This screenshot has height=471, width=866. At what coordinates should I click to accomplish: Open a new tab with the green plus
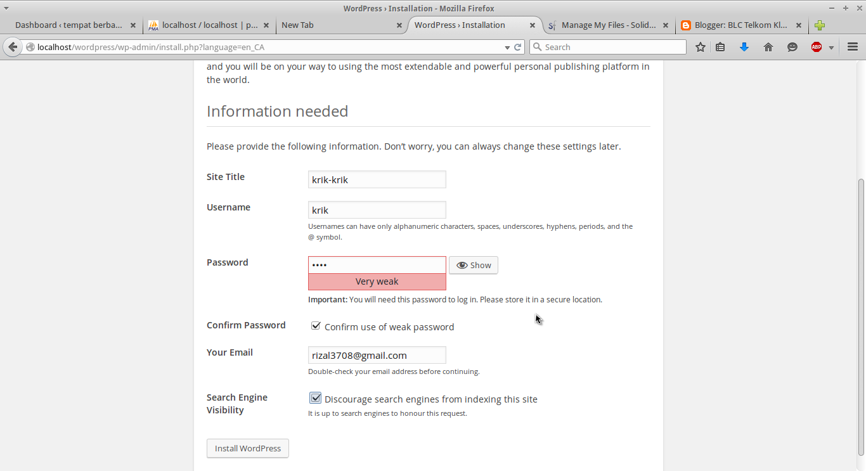tap(820, 25)
